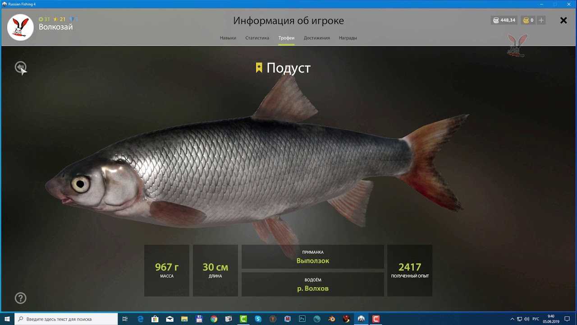Click the trophy ribbon icon beside Подуст
Screen dimensions: 577x325
coord(259,68)
